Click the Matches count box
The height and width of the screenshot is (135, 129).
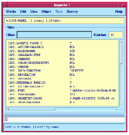click(116, 35)
